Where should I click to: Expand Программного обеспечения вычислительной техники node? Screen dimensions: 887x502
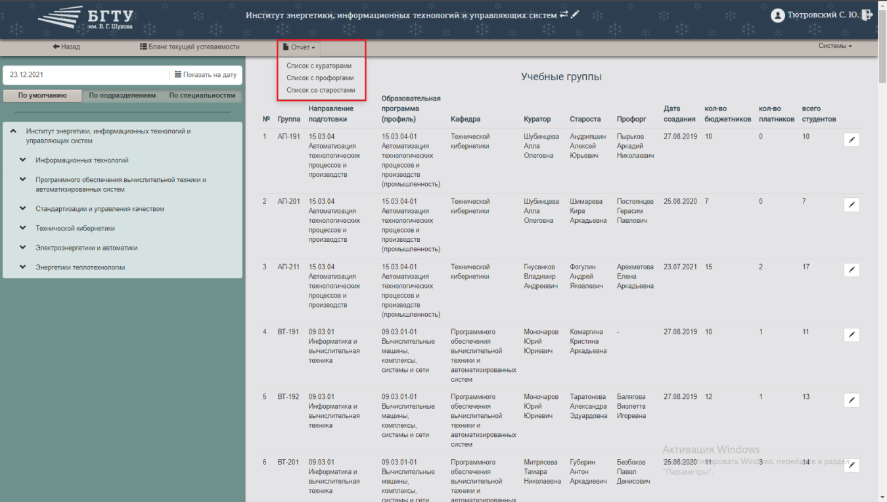pyautogui.click(x=23, y=180)
